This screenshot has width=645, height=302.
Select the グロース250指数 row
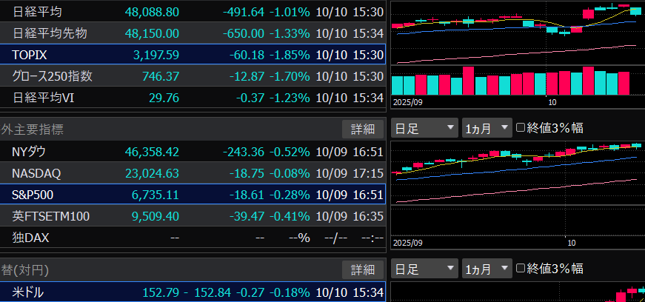click(x=193, y=76)
